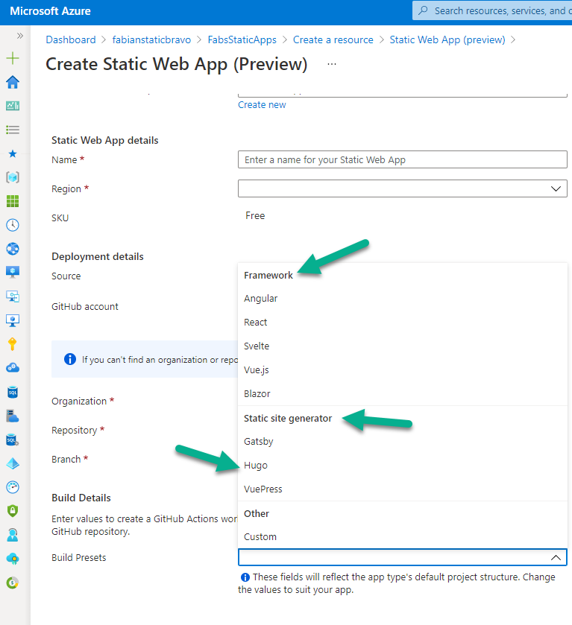Select Gatsby static site generator
The image size is (572, 625).
(x=403, y=442)
